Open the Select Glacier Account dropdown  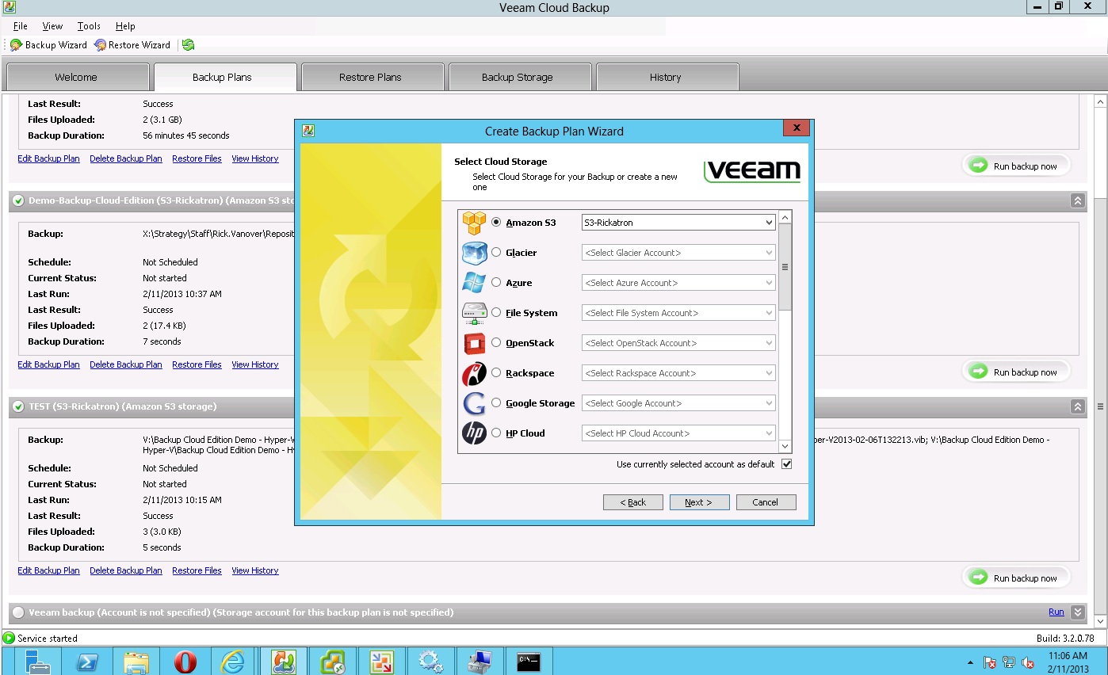[x=678, y=253]
